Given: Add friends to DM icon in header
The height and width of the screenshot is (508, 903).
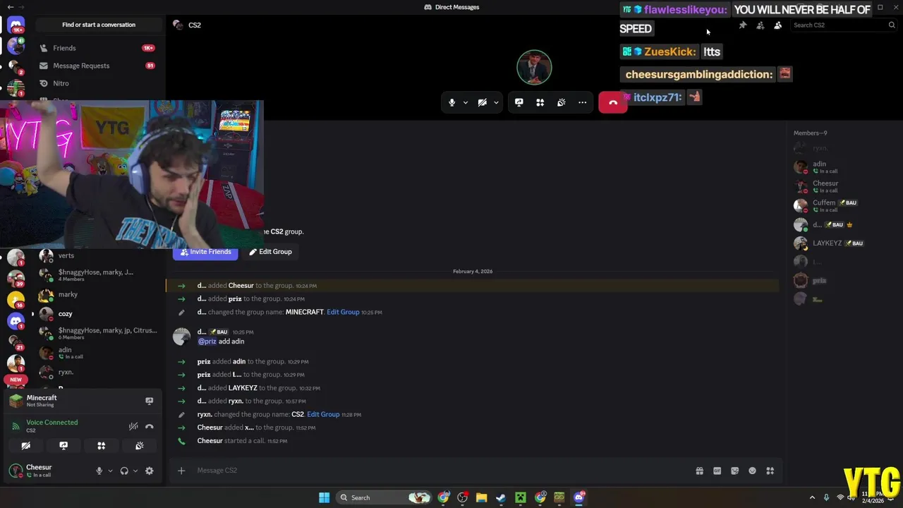Looking at the screenshot, I should (760, 25).
